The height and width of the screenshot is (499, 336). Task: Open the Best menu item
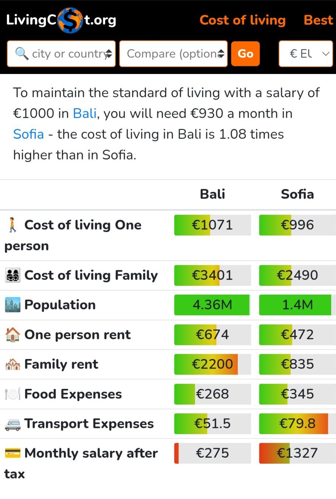tap(318, 20)
